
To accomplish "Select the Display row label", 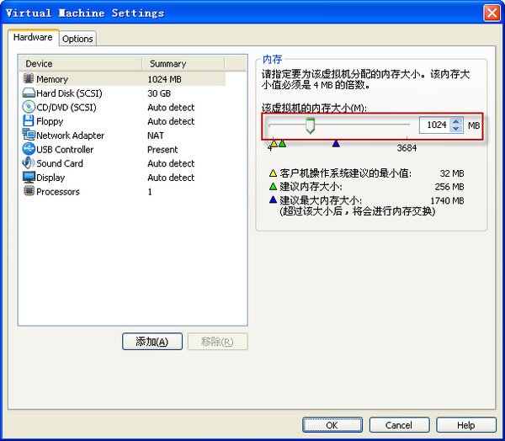I will tap(50, 178).
